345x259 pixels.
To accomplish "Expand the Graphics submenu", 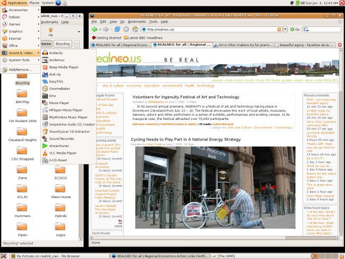I will pyautogui.click(x=21, y=31).
